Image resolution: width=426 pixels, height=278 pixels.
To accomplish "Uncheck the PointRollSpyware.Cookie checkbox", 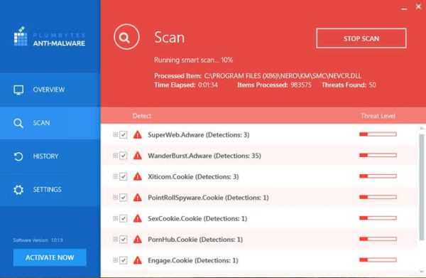I will pos(124,198).
